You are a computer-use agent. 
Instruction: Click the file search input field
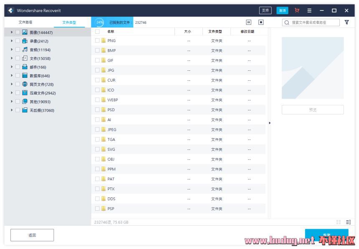[311, 22]
